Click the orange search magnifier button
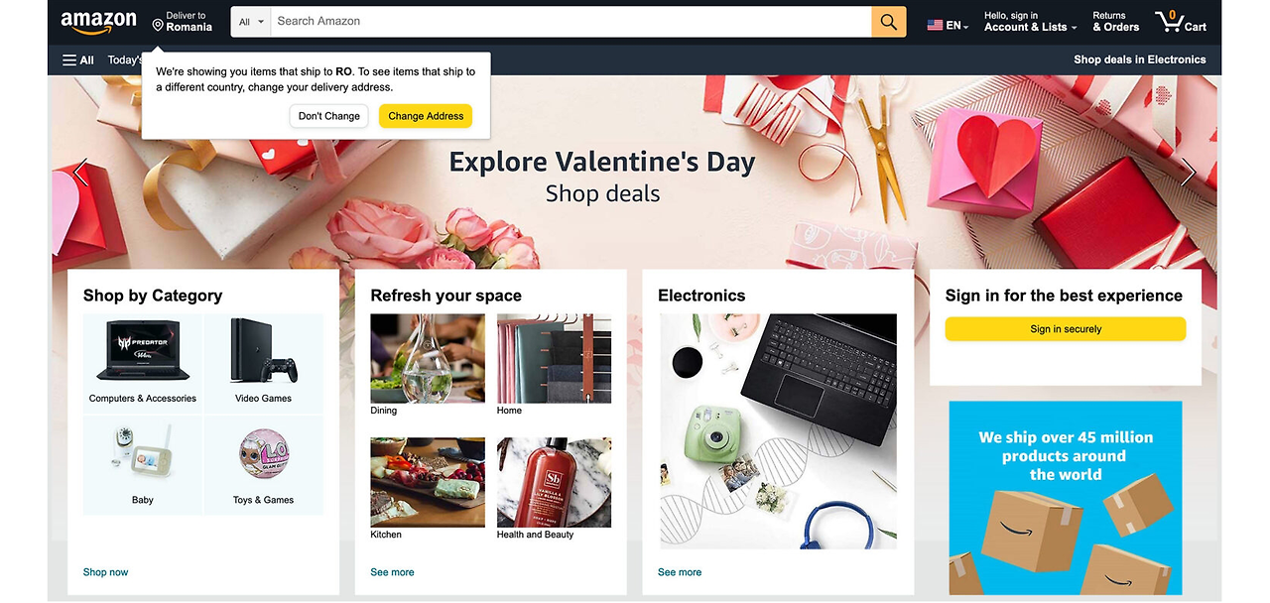This screenshot has width=1270, height=603. click(888, 22)
